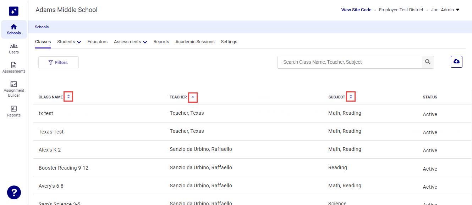The height and width of the screenshot is (205, 472).
Task: Click Math, Reading in tx test row
Action: 345,113
